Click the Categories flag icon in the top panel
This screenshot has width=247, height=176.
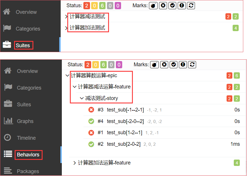point(7,29)
